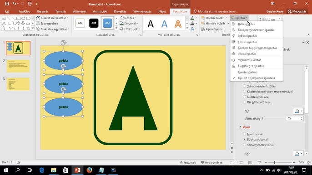Pick the black A WordArt style

click(x=151, y=24)
